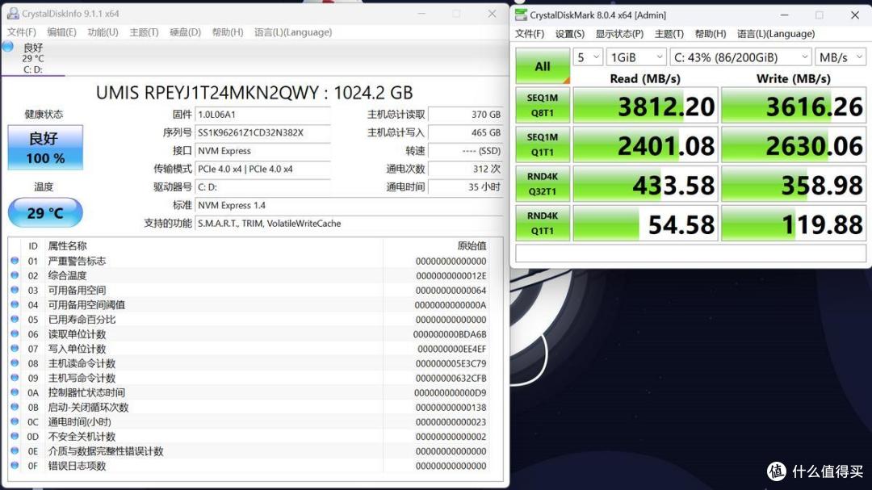Viewport: 872px width, 490px height.
Task: Click status orb for attribute 01 严重警告标志
Action: [x=15, y=261]
